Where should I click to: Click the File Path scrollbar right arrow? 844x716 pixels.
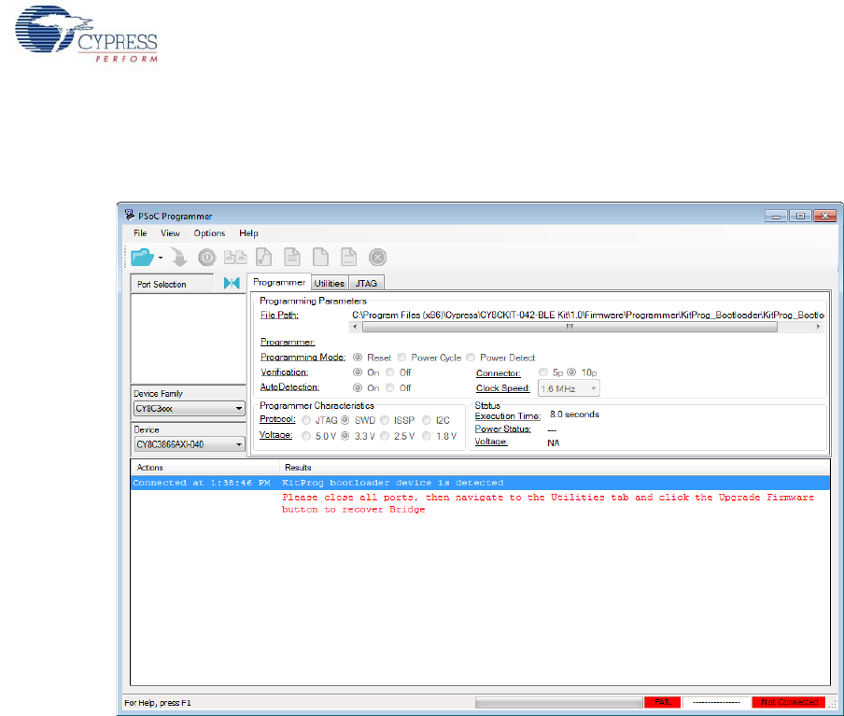pos(818,327)
